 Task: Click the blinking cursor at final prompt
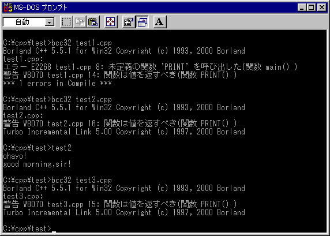[54, 232]
